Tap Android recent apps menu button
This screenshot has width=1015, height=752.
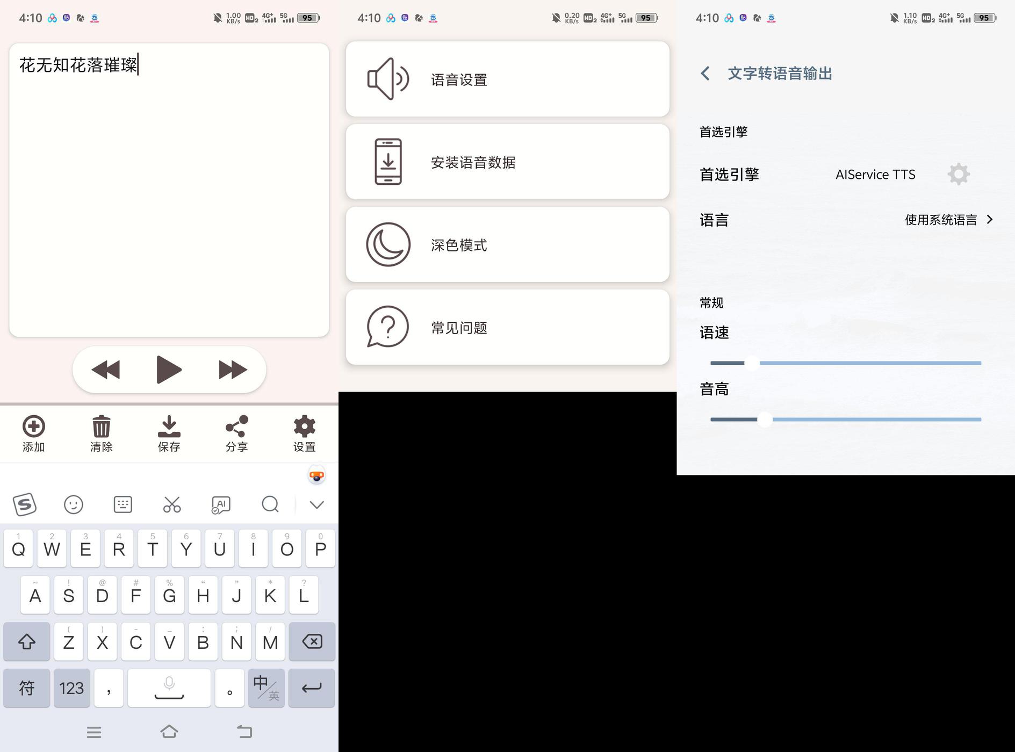(94, 732)
